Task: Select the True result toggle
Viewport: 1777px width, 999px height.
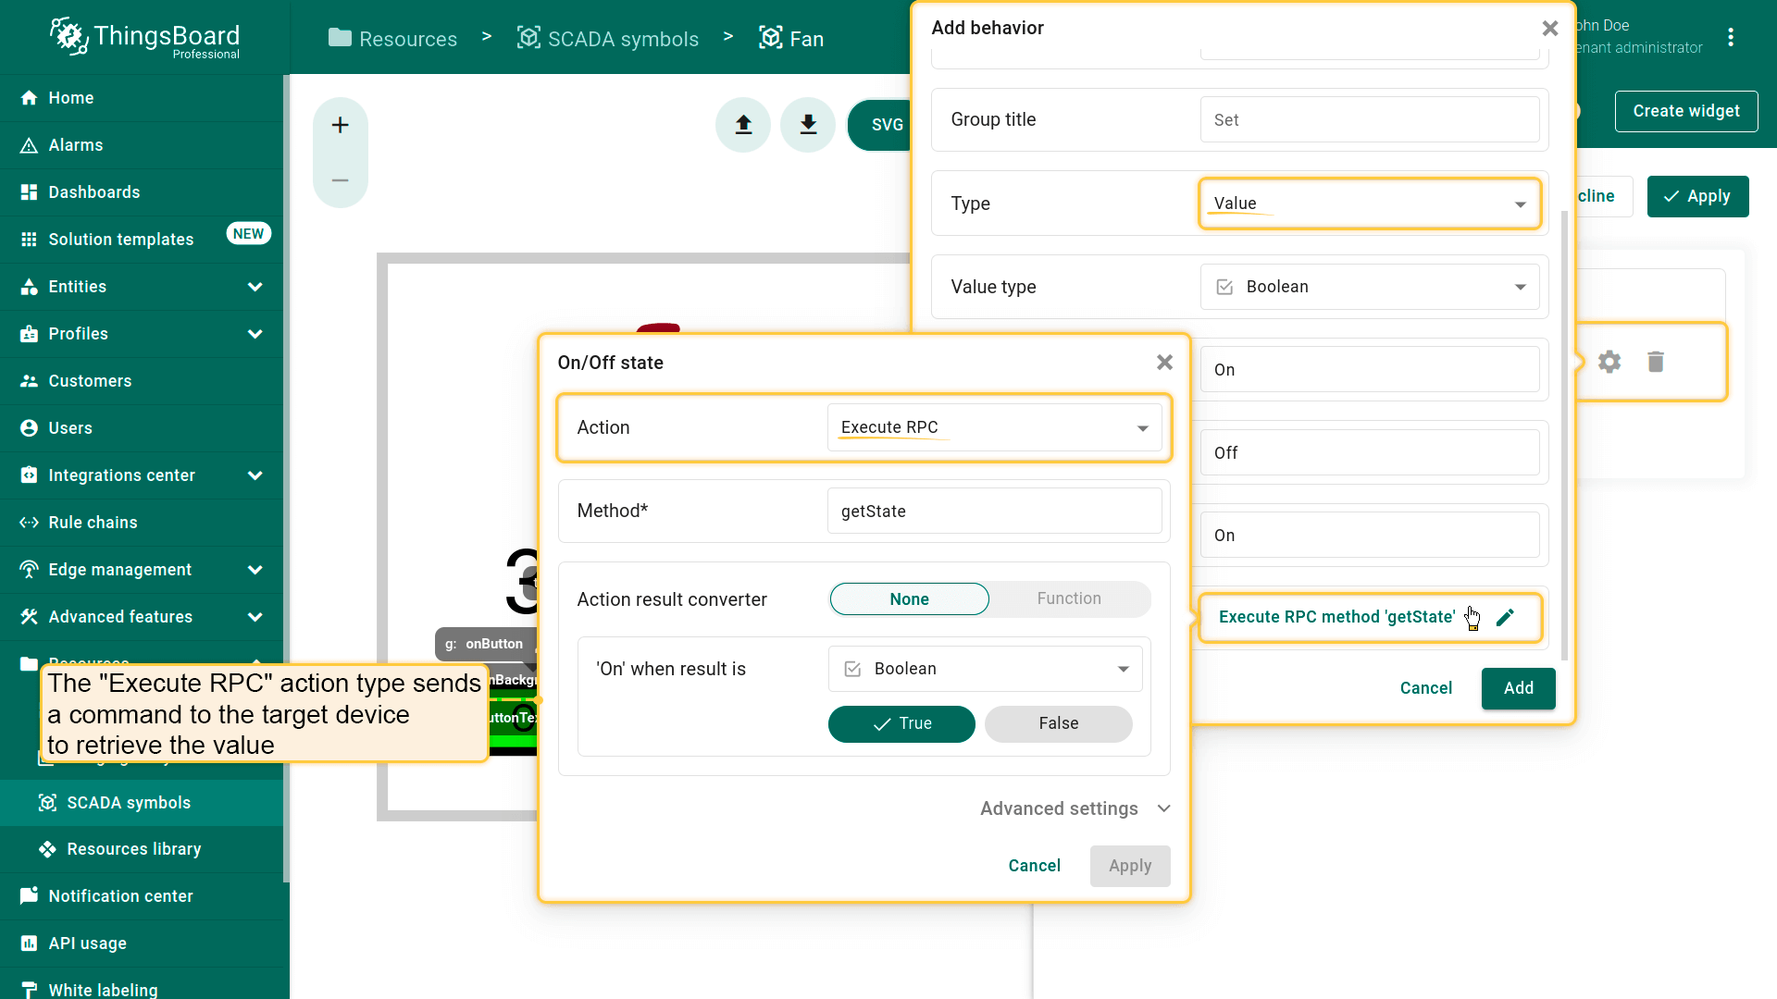Action: [901, 723]
